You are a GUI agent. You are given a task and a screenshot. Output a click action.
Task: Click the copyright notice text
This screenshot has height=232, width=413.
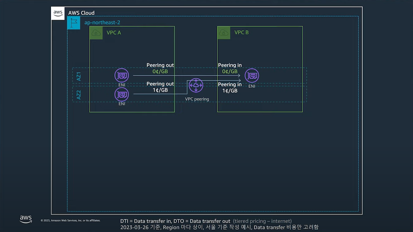point(70,220)
